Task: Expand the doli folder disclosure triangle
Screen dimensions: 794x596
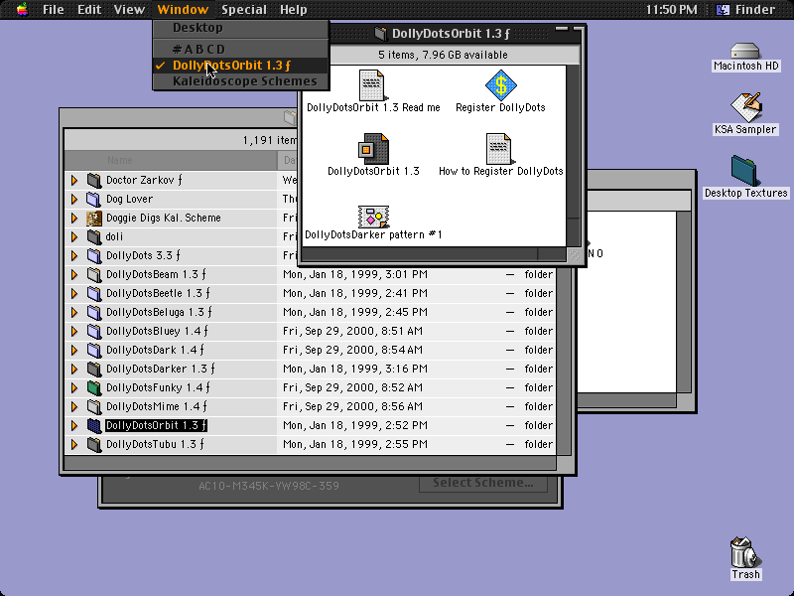Action: click(73, 236)
